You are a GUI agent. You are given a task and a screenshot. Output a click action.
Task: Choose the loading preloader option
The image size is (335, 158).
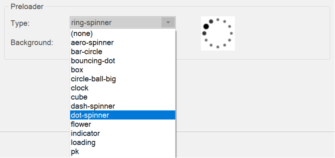pyautogui.click(x=123, y=142)
